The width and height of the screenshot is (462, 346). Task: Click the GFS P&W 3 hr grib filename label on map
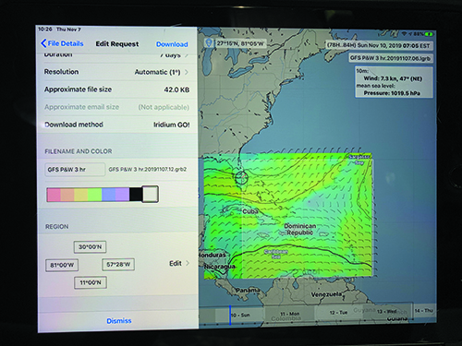coord(391,58)
